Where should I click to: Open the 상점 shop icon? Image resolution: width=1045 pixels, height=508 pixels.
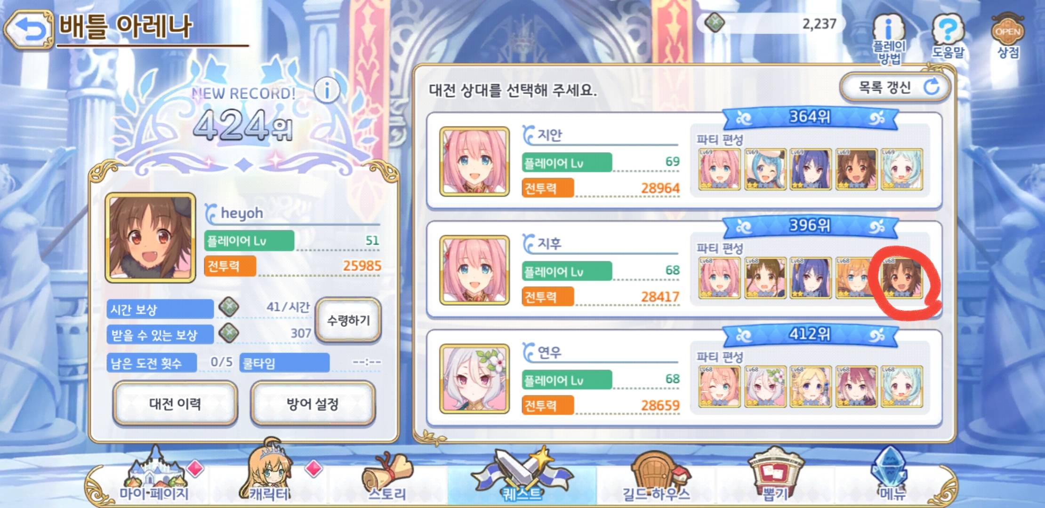[x=1008, y=37]
